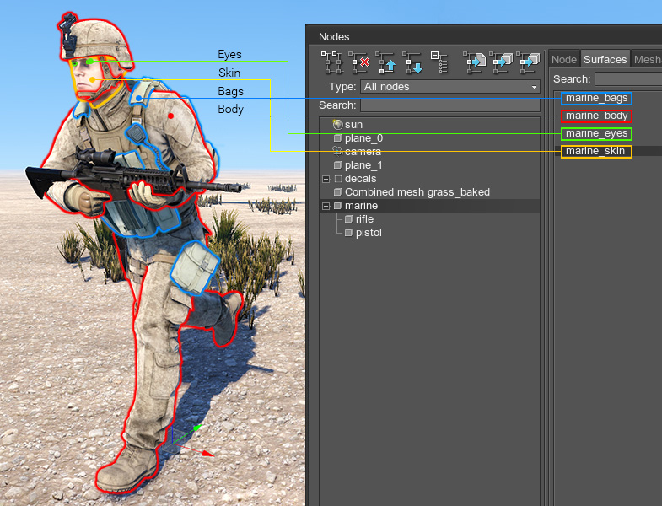Open the Surfaces tab

click(605, 59)
